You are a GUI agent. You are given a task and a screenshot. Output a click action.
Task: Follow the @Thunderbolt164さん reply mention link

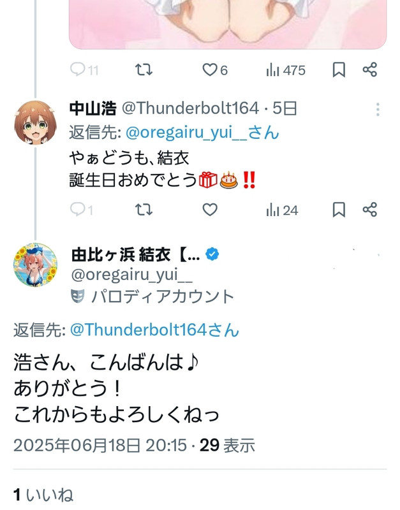point(154,330)
